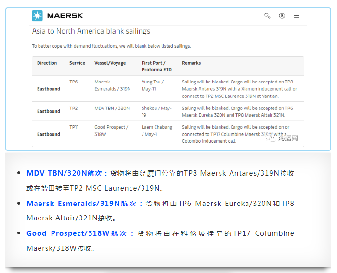Click the line 'Maersk/318W接收'

click(x=61, y=248)
